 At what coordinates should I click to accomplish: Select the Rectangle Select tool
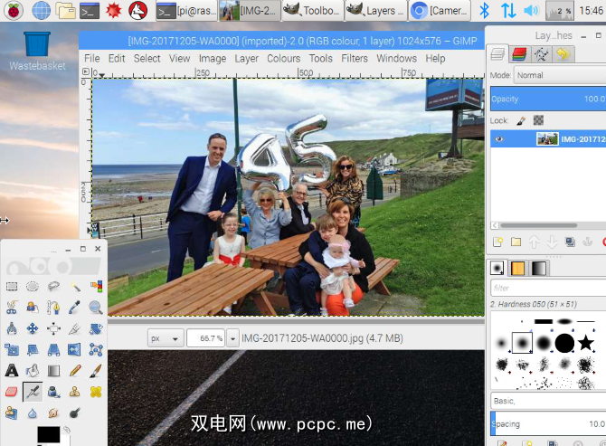pyautogui.click(x=12, y=287)
